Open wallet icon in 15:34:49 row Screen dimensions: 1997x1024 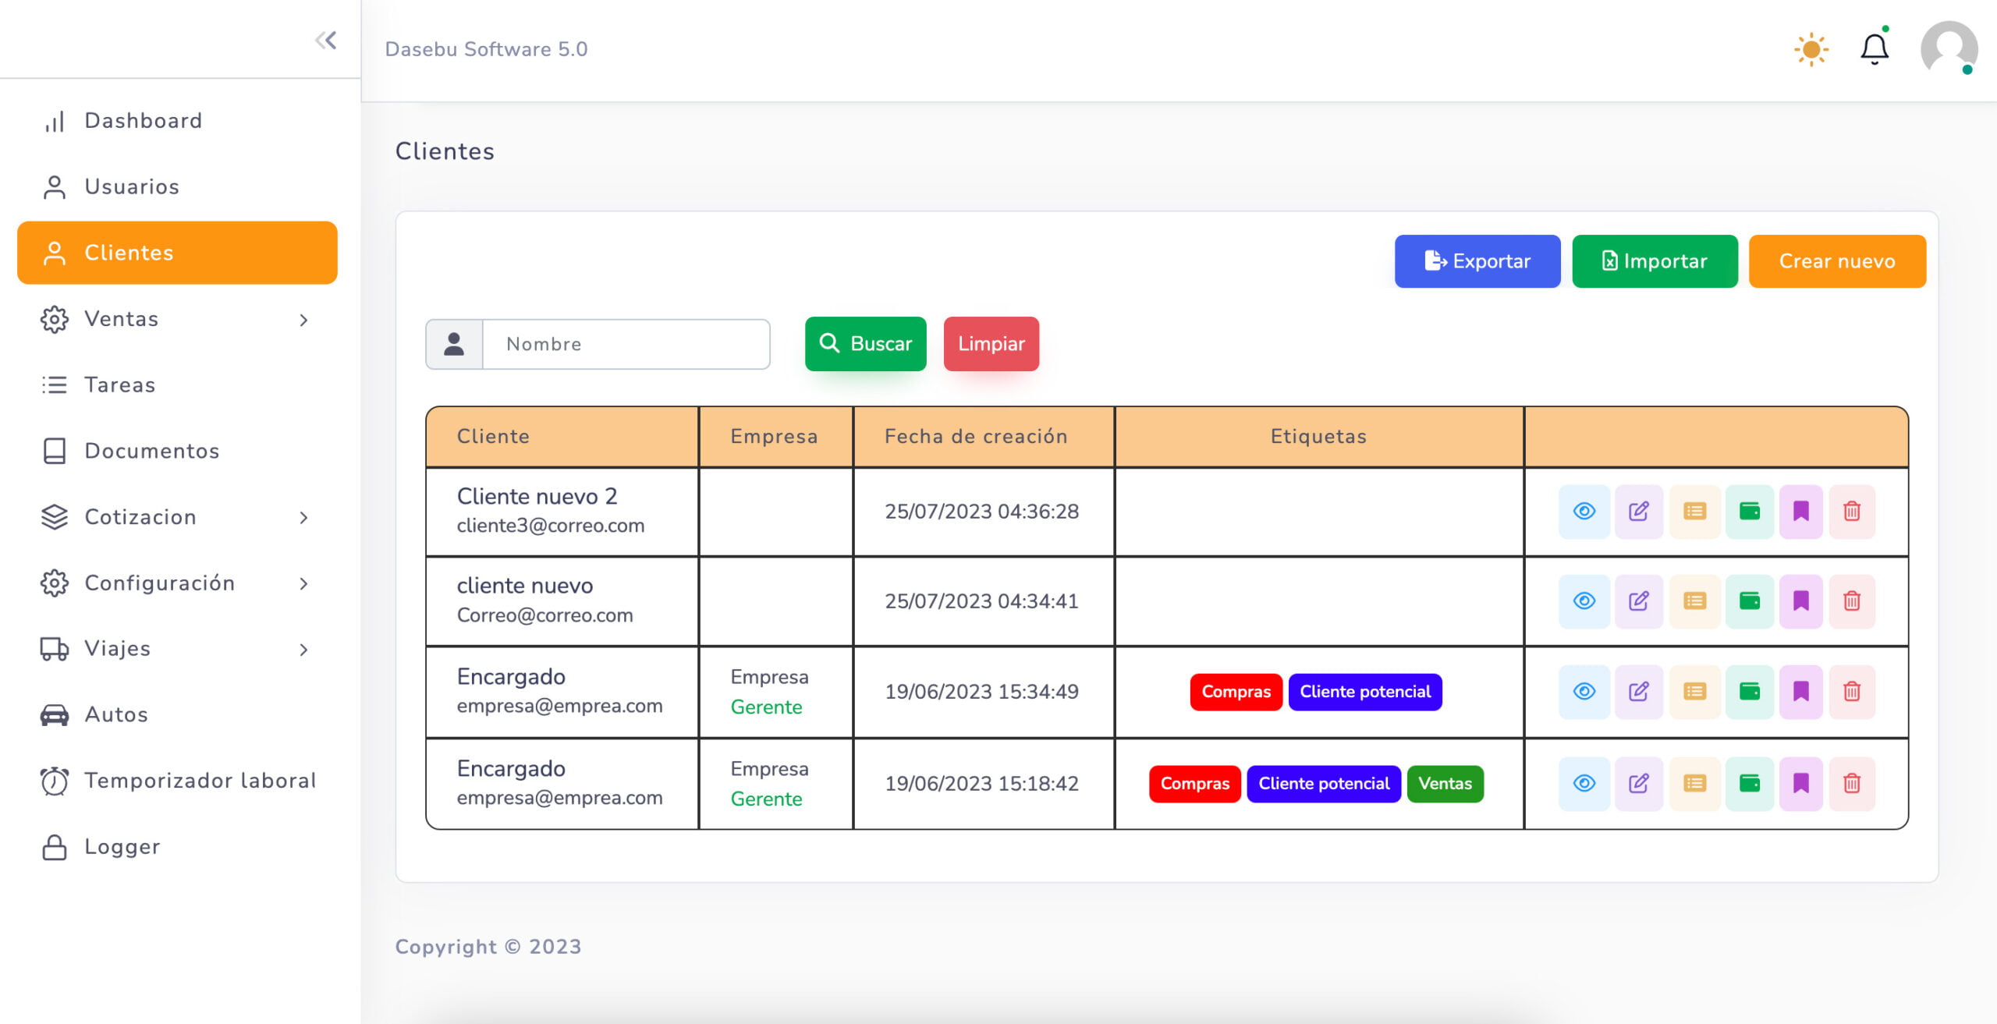pos(1750,692)
